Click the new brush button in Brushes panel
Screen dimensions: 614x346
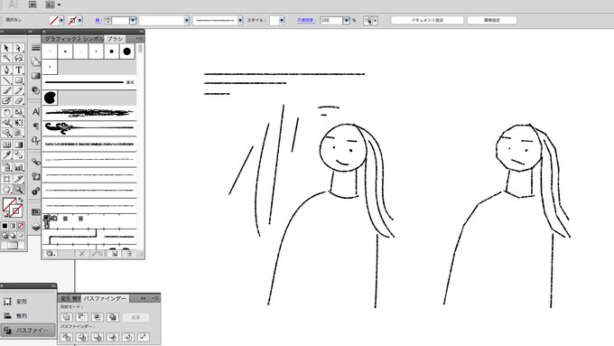pyautogui.click(x=115, y=254)
